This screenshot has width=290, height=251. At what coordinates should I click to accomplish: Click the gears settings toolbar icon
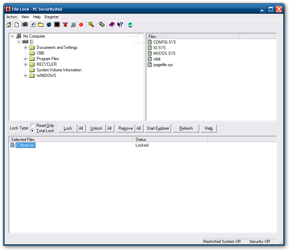102,24
